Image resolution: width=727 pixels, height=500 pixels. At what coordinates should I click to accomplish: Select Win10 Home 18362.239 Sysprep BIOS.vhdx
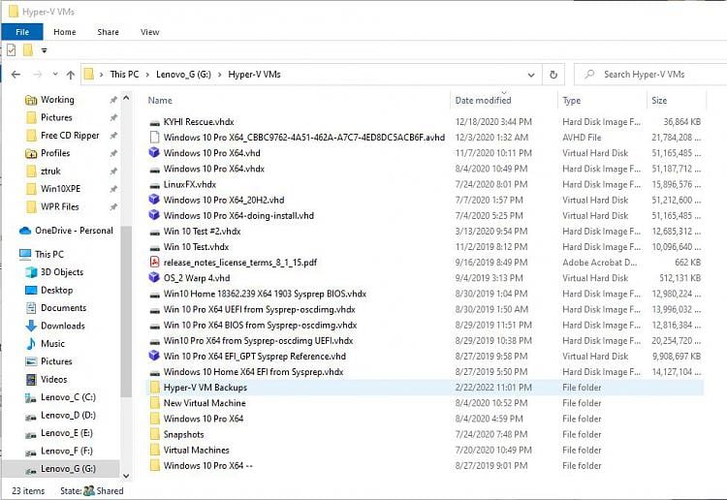point(265,294)
